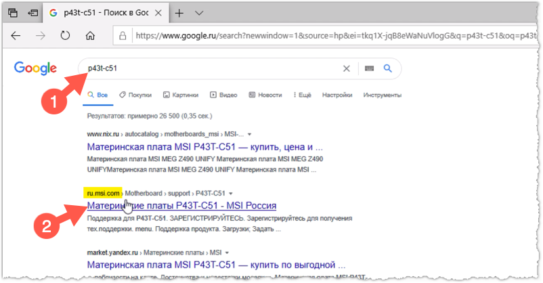This screenshot has width=543, height=283.
Task: Click set tabs aside icon
Action: (33, 13)
